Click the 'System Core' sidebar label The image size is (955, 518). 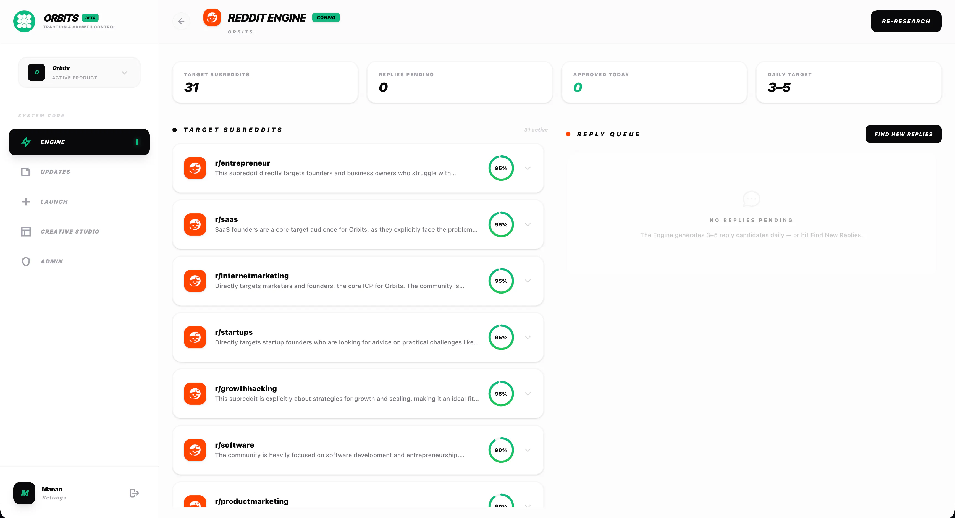(41, 116)
